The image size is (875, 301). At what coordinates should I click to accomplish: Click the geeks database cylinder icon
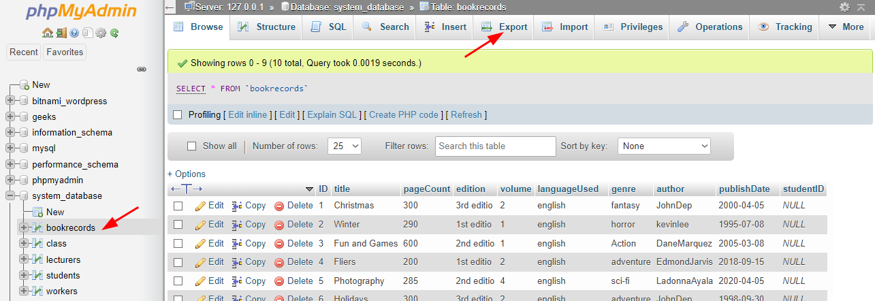[24, 116]
